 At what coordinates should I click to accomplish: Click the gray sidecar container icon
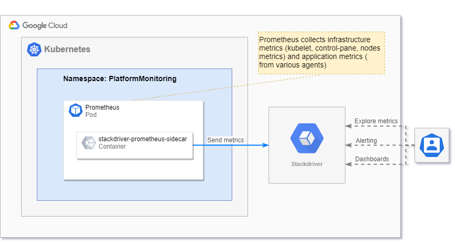[x=88, y=143]
